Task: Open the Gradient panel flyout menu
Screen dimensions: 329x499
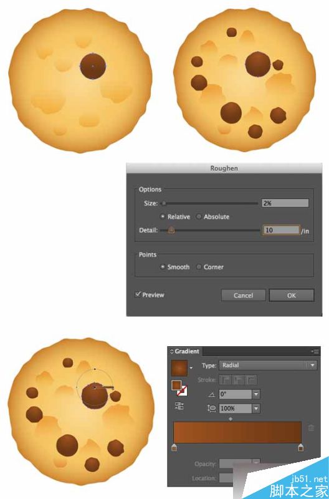Action: pyautogui.click(x=315, y=352)
